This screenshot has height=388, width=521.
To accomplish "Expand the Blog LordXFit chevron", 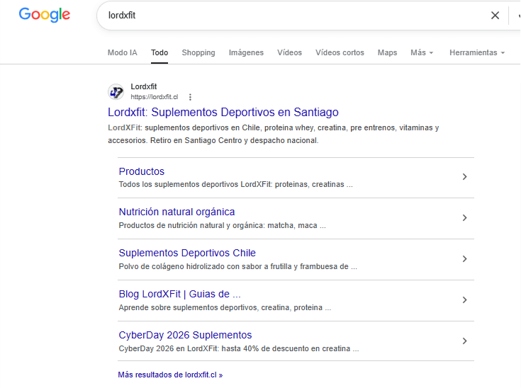I will (464, 300).
